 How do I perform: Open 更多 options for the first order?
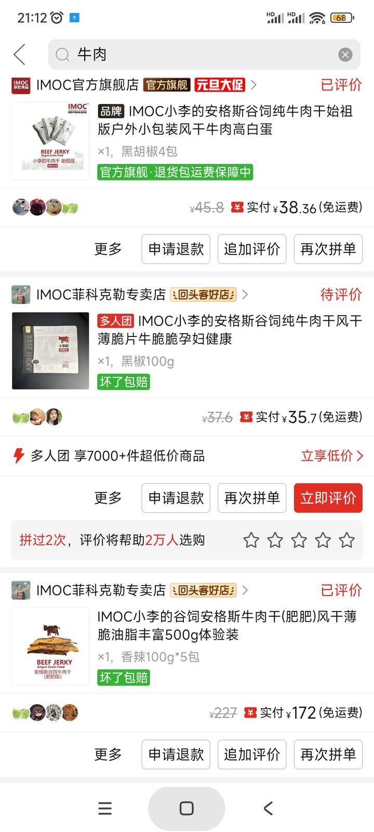point(108,249)
